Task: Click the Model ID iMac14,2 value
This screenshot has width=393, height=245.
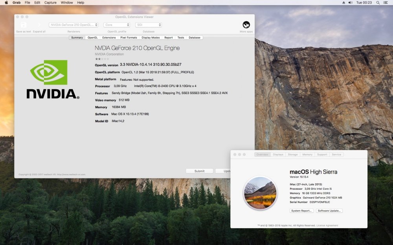Action: point(118,121)
